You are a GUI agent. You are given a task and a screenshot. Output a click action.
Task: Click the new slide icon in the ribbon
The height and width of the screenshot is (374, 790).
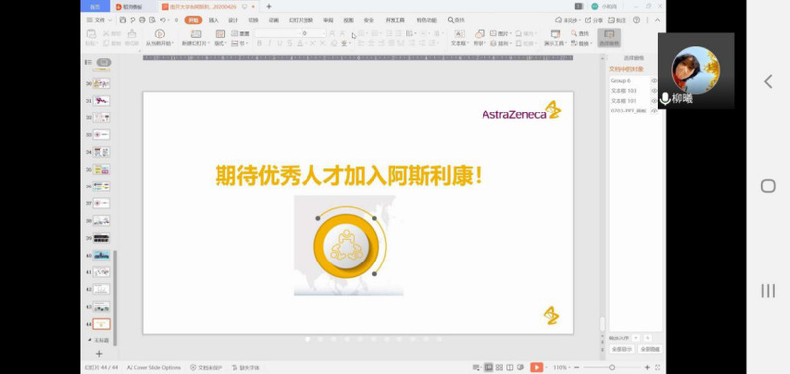pyautogui.click(x=196, y=34)
